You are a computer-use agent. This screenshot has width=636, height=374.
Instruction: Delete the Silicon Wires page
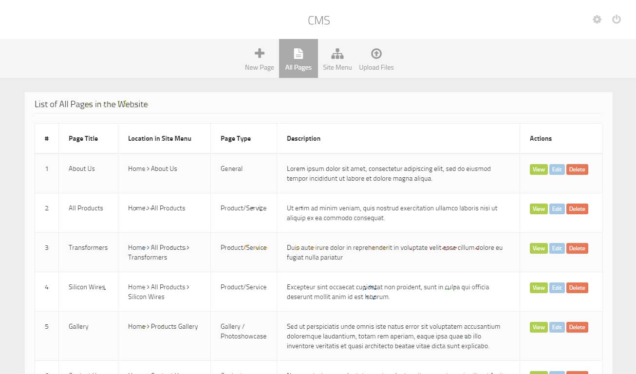click(x=577, y=288)
